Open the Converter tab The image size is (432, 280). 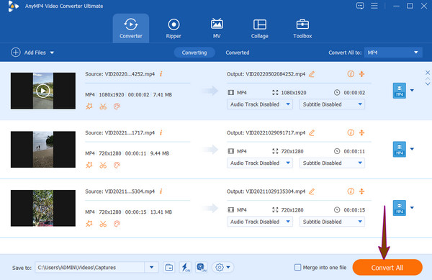131,28
